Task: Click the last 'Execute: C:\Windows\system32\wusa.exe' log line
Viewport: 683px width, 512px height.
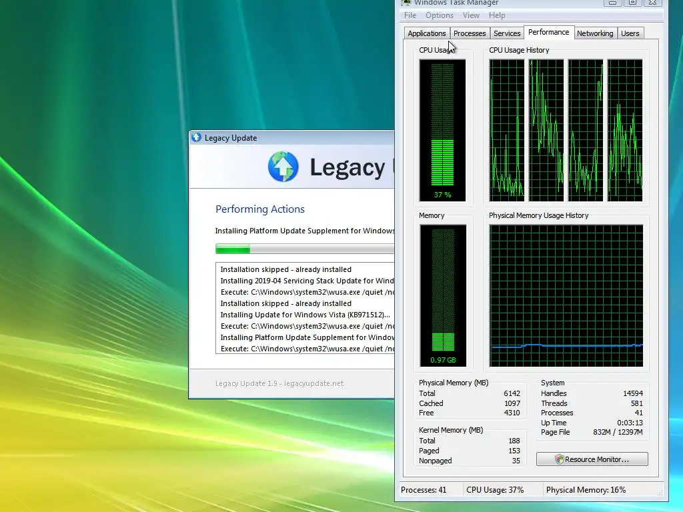Action: coord(307,349)
